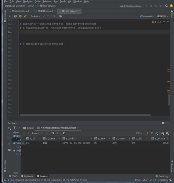Open the Navigate menu
The width and height of the screenshot is (174, 183).
click(x=28, y=1)
